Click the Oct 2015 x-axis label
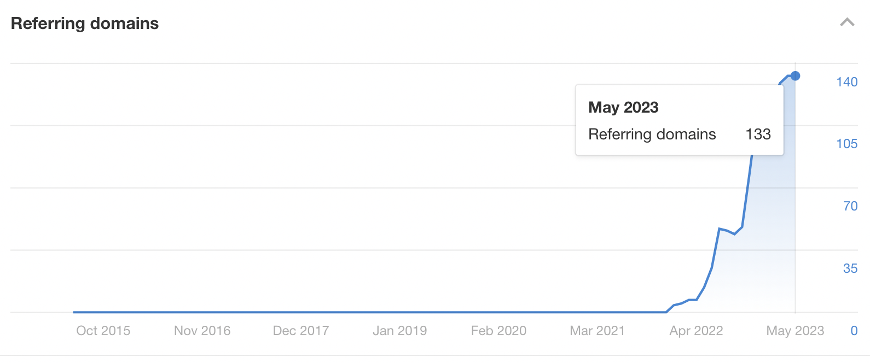Screen dimensions: 870x363 pyautogui.click(x=103, y=331)
